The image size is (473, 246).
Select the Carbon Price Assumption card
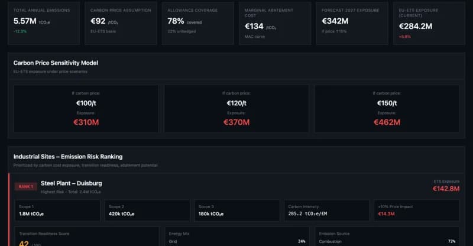point(121,23)
